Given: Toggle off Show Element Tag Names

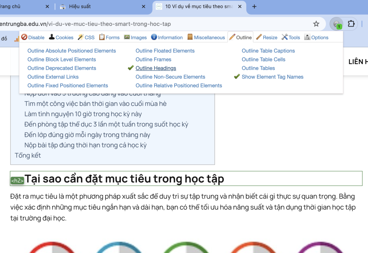Looking at the screenshot, I should 272,77.
